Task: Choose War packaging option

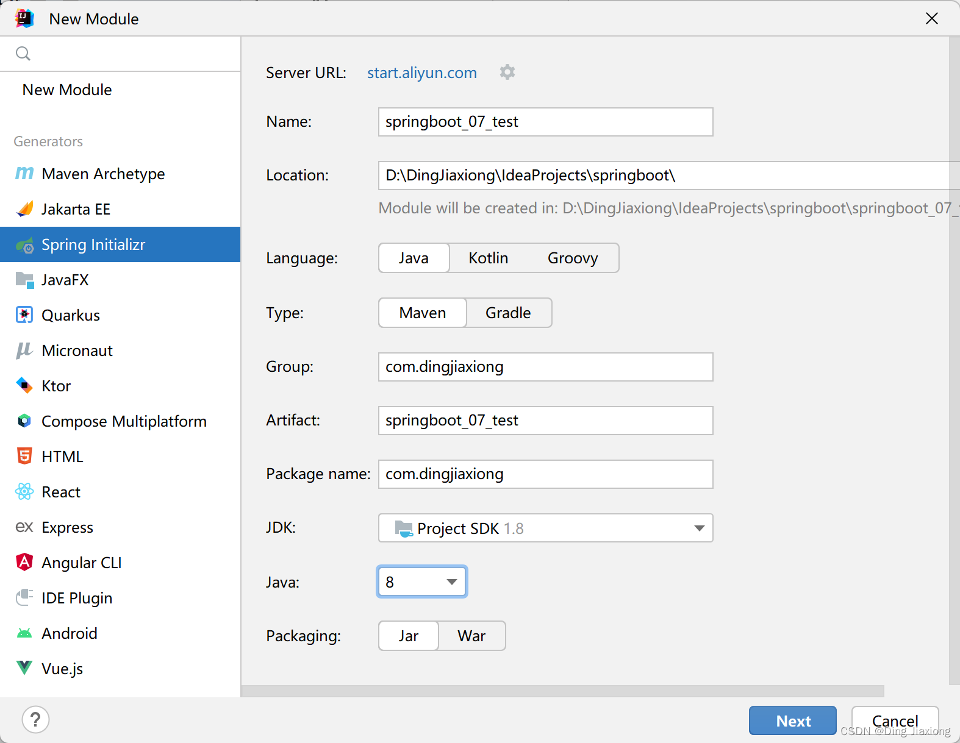Action: (471, 636)
